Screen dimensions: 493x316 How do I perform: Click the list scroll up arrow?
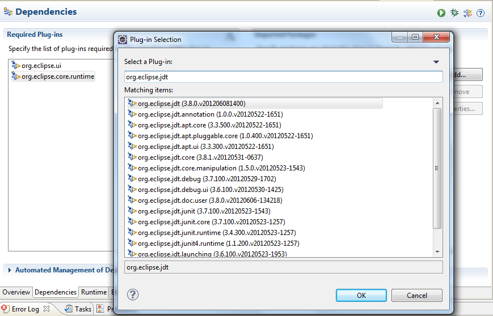[x=437, y=103]
